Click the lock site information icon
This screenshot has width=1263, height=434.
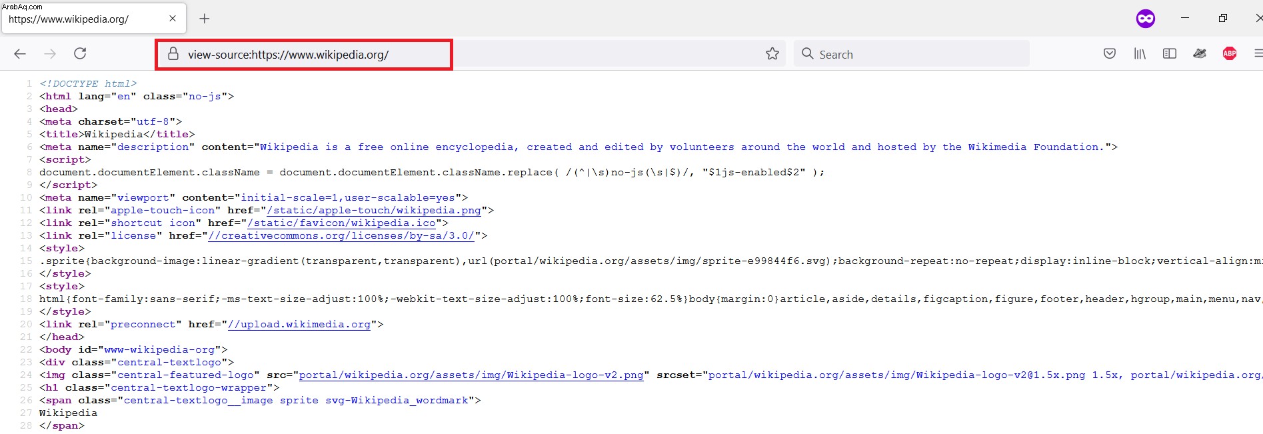click(173, 54)
